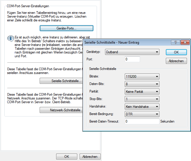Focus the Bereit-Daten-Timeout seconds field
Image resolution: width=191 pixels, height=161 pixels.
pos(142,121)
